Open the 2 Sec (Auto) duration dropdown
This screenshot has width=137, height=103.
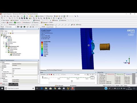(80, 75)
